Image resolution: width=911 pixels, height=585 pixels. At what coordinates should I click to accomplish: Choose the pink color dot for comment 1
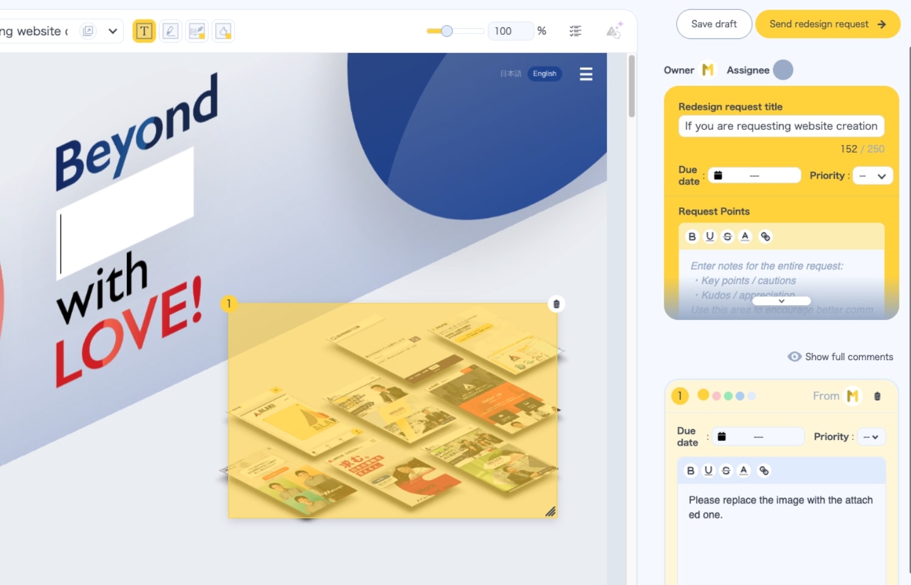click(717, 396)
